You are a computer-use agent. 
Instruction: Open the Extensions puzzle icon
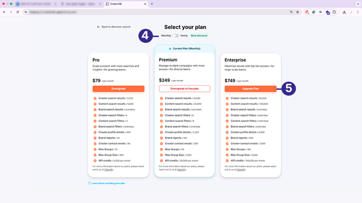[334, 12]
